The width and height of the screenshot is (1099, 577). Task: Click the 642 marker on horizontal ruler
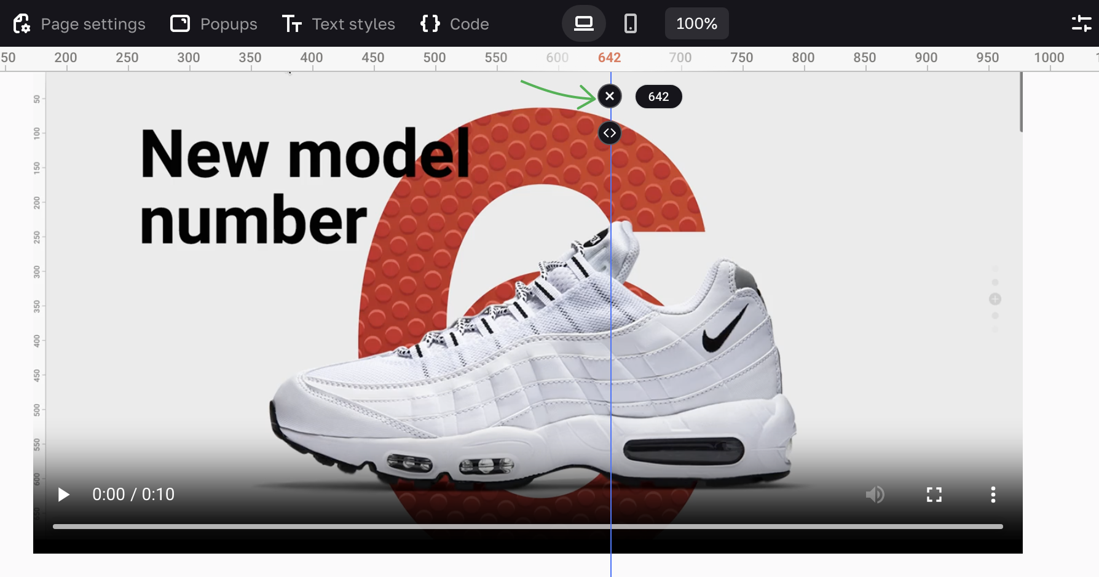coord(609,58)
